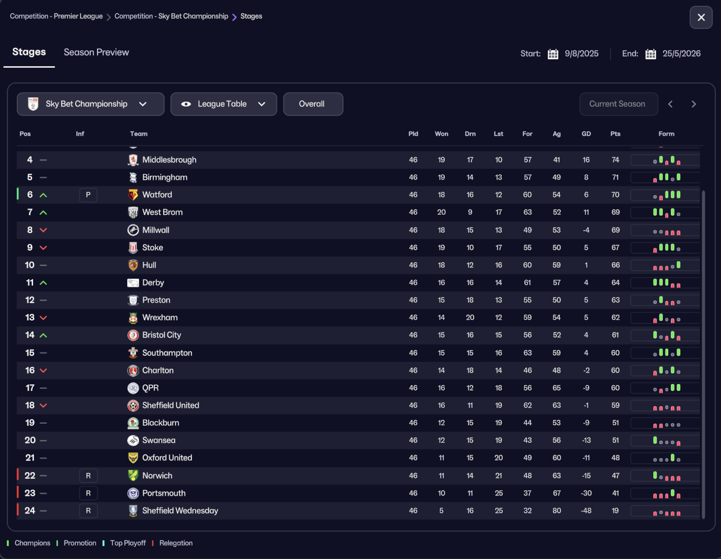Click Portsmouth's R relegation info badge
This screenshot has width=721, height=559.
(88, 493)
